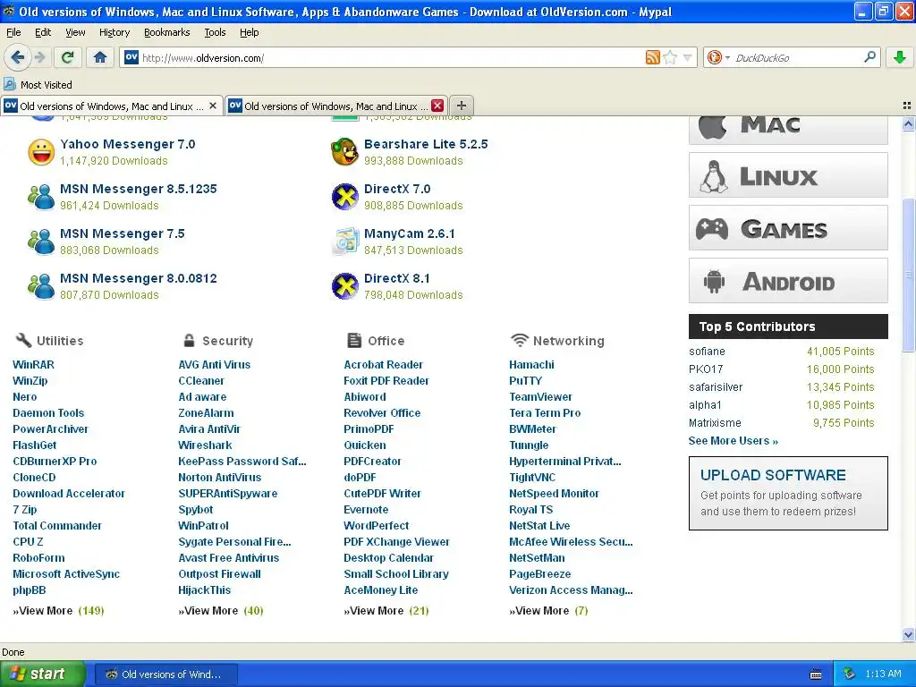Open the AVG Anti Virus link

pos(215,365)
